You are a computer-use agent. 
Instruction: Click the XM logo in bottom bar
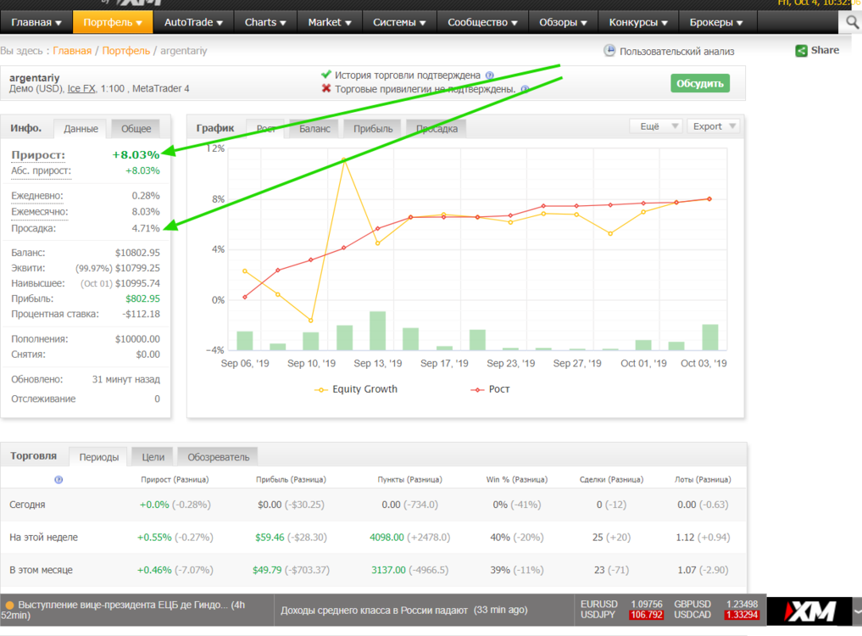coord(809,611)
